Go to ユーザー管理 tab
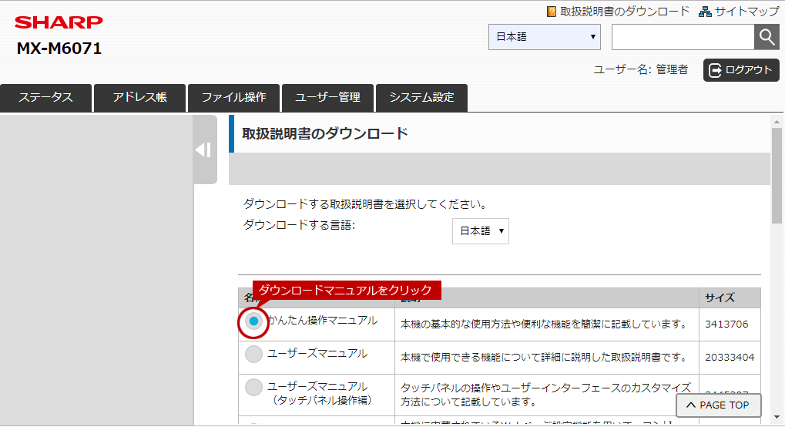 point(328,98)
